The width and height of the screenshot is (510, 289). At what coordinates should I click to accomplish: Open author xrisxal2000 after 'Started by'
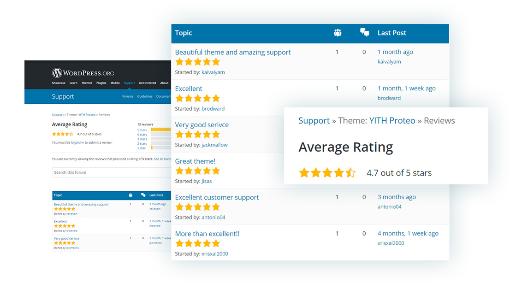[215, 254]
